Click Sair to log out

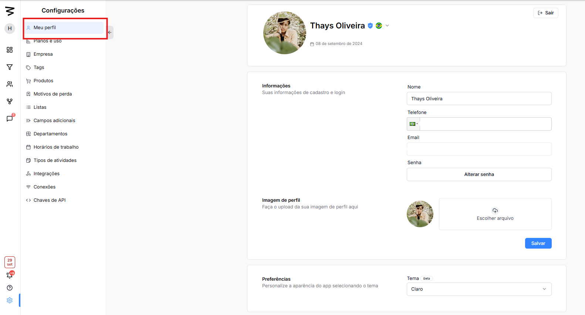[x=546, y=13]
